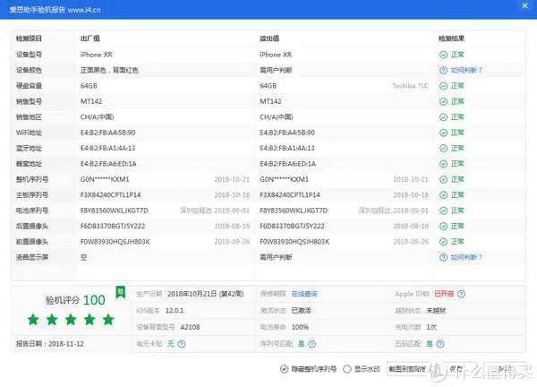Click the factory battery serial F8Y83560WKLJKGT7D

pyautogui.click(x=114, y=211)
